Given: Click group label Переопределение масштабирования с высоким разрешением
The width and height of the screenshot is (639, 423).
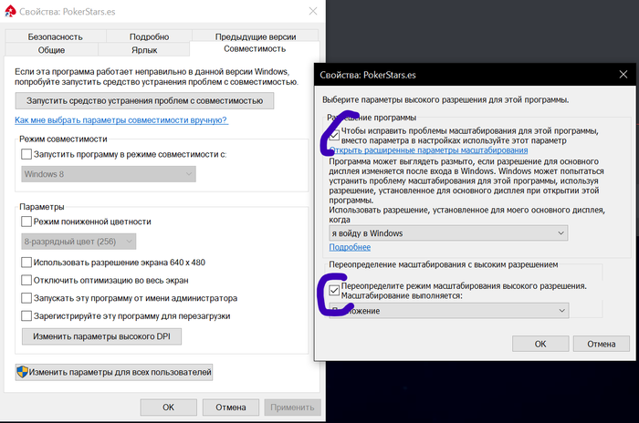Looking at the screenshot, I should (444, 264).
